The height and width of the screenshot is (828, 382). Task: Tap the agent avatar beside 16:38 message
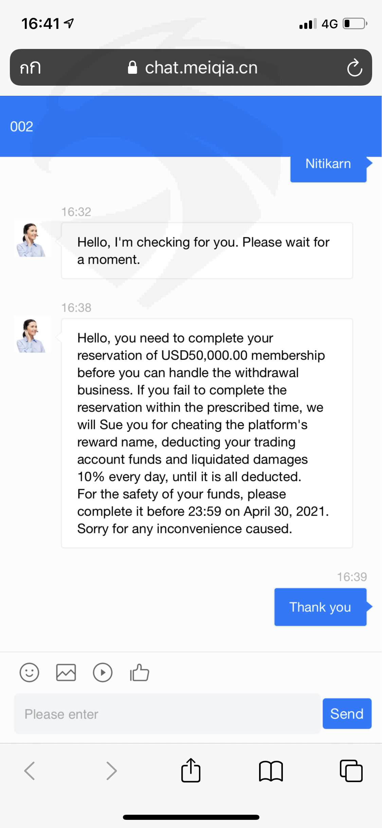tap(31, 336)
